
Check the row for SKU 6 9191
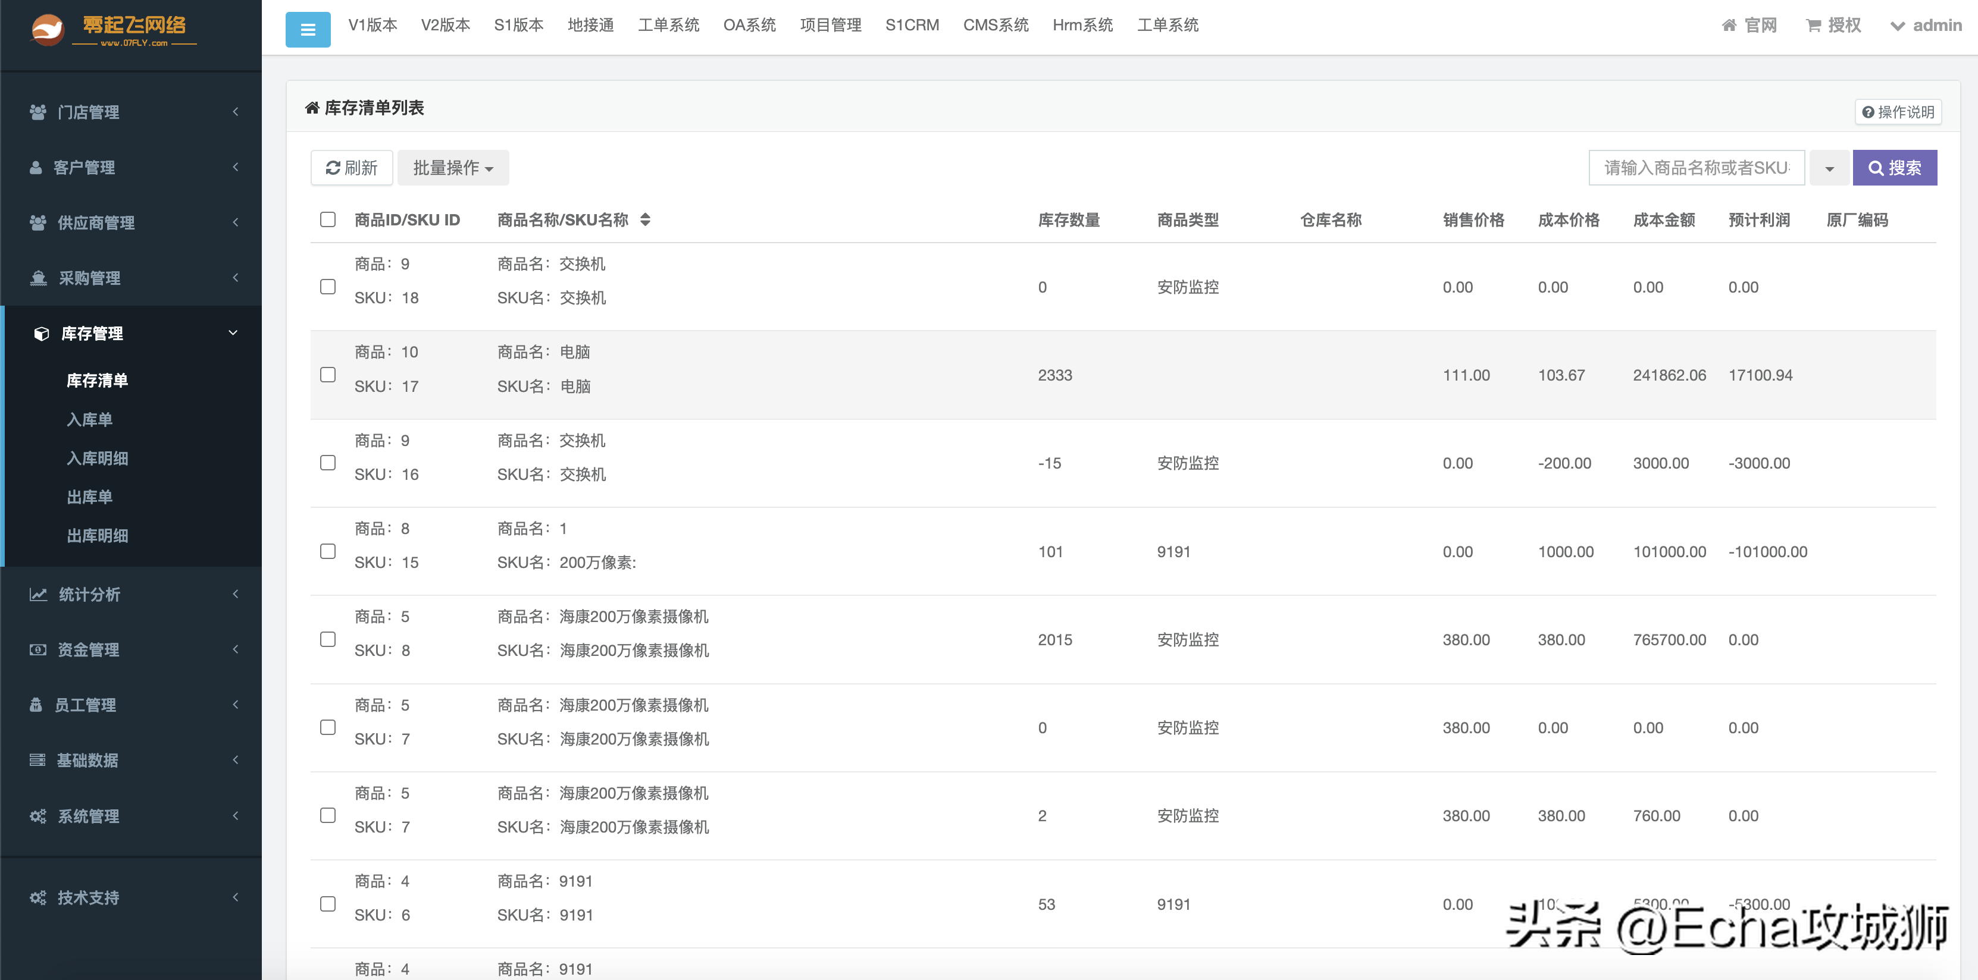click(x=328, y=904)
